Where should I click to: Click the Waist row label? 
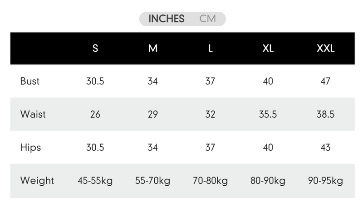tap(33, 115)
